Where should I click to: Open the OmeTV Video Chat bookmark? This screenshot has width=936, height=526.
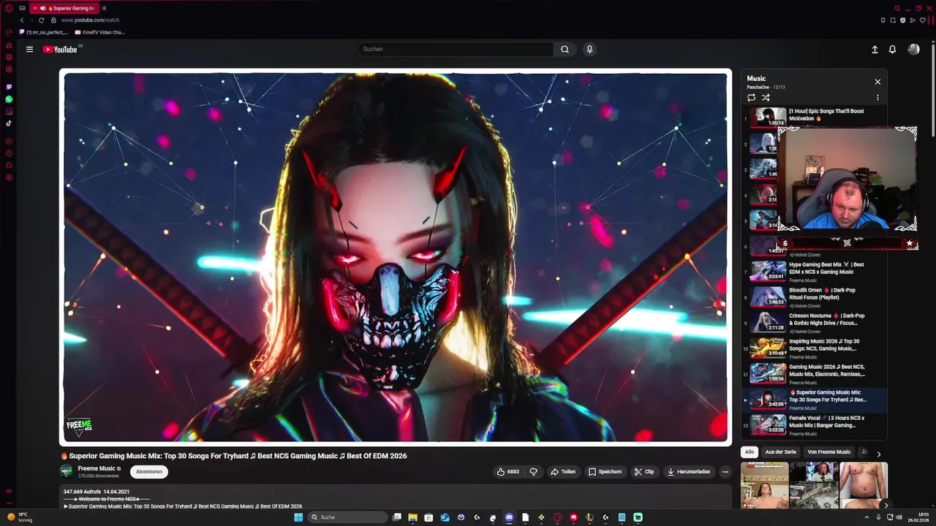pos(99,32)
